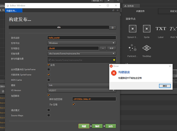Click the ... browse path button
Screen dimensions: 177x131
click(103, 48)
